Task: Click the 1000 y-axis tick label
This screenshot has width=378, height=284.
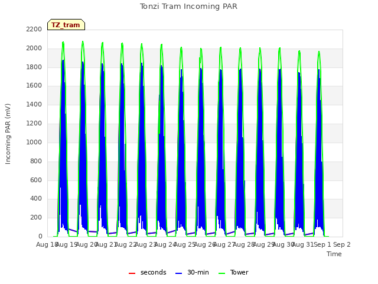Action: (34, 142)
